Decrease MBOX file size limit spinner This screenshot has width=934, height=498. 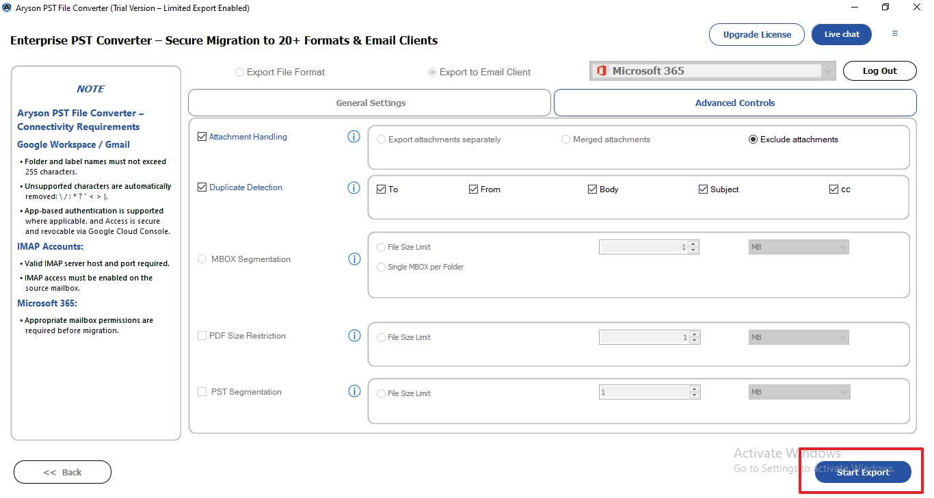pyautogui.click(x=693, y=250)
